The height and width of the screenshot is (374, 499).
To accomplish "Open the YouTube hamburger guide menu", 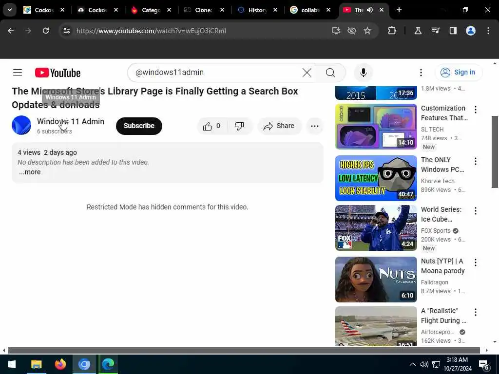I will point(18,73).
